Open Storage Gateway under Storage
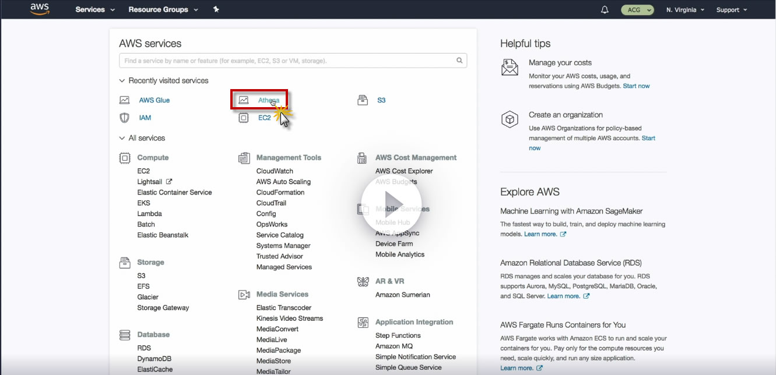776x375 pixels. (x=163, y=308)
